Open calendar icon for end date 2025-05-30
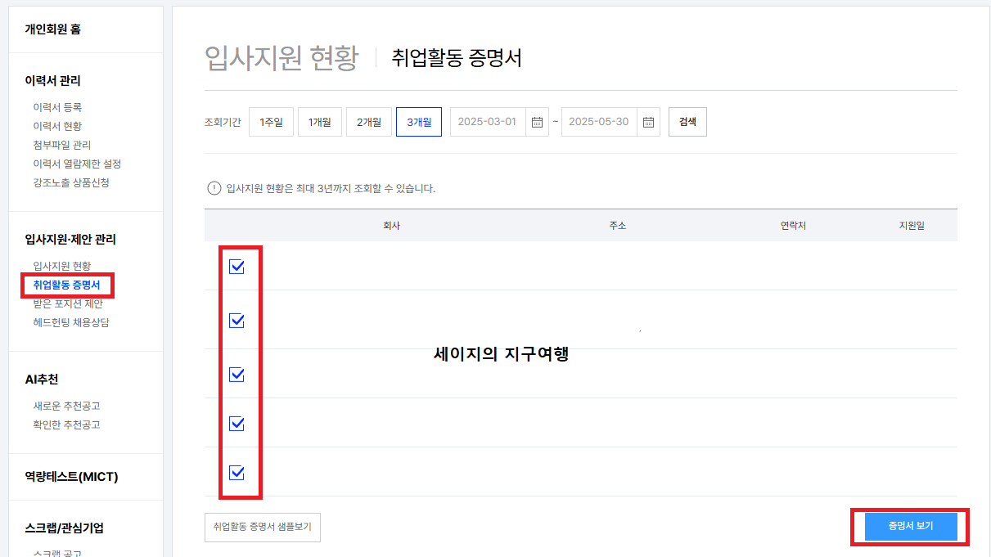The width and height of the screenshot is (991, 557). pos(648,122)
